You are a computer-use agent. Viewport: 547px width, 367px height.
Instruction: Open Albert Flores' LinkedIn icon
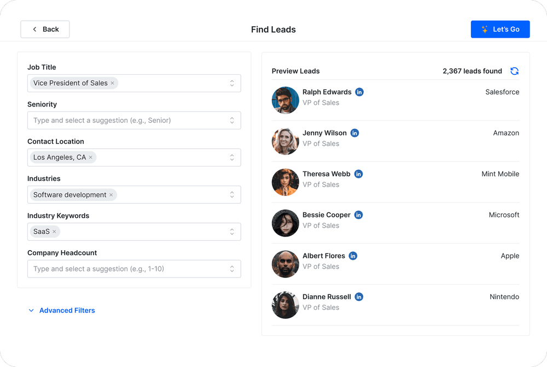[x=353, y=256]
